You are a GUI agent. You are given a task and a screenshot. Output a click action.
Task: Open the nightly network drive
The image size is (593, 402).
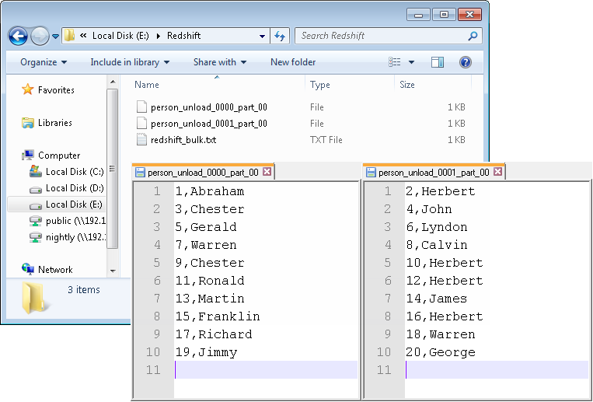75,237
